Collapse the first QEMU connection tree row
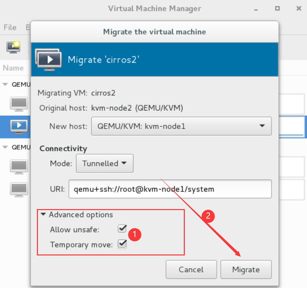Image resolution: width=307 pixels, height=288 pixels. pyautogui.click(x=5, y=84)
